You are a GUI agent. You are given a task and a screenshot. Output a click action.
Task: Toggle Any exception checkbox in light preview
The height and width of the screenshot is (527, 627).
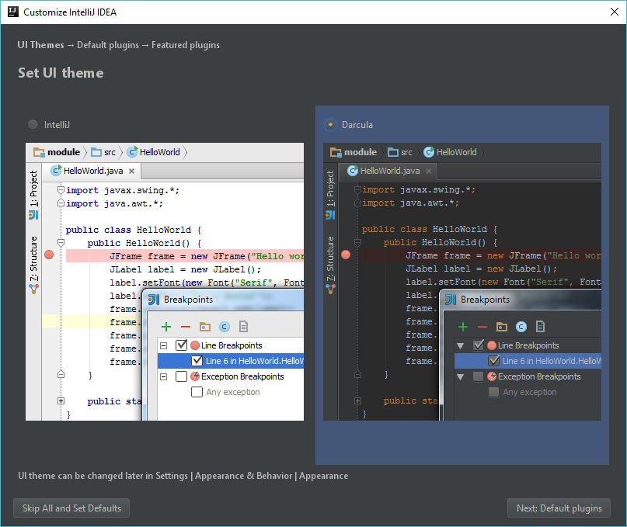[197, 392]
